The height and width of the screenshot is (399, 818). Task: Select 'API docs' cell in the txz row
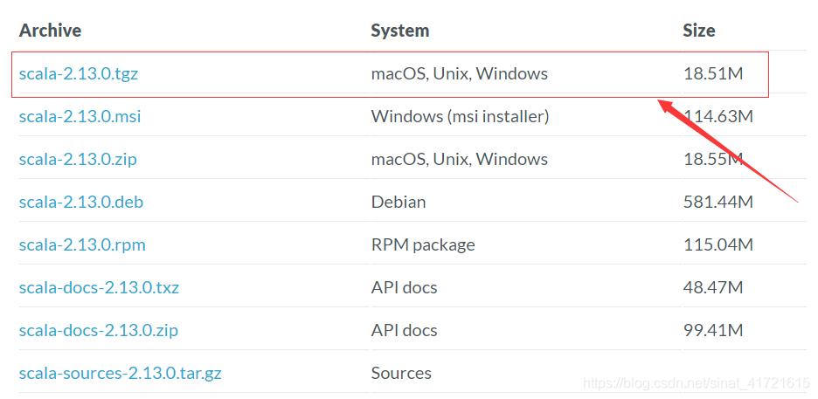(405, 287)
